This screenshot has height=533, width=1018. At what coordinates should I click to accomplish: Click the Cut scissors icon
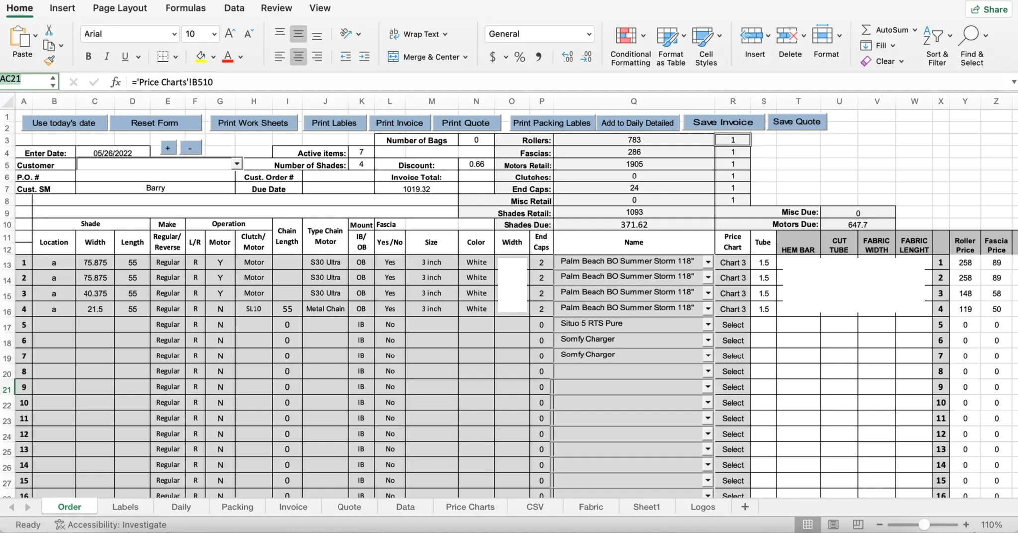[49, 31]
